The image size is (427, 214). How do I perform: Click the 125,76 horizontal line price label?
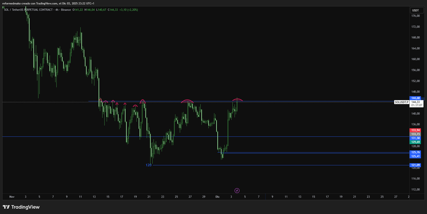pyautogui.click(x=415, y=152)
